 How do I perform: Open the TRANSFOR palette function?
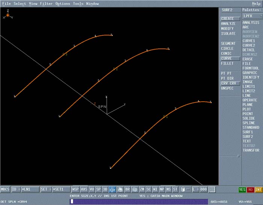[x=251, y=150]
